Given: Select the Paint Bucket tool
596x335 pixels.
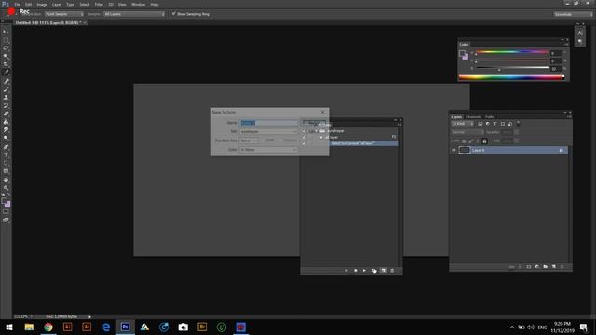Looking at the screenshot, I should pyautogui.click(x=6, y=122).
